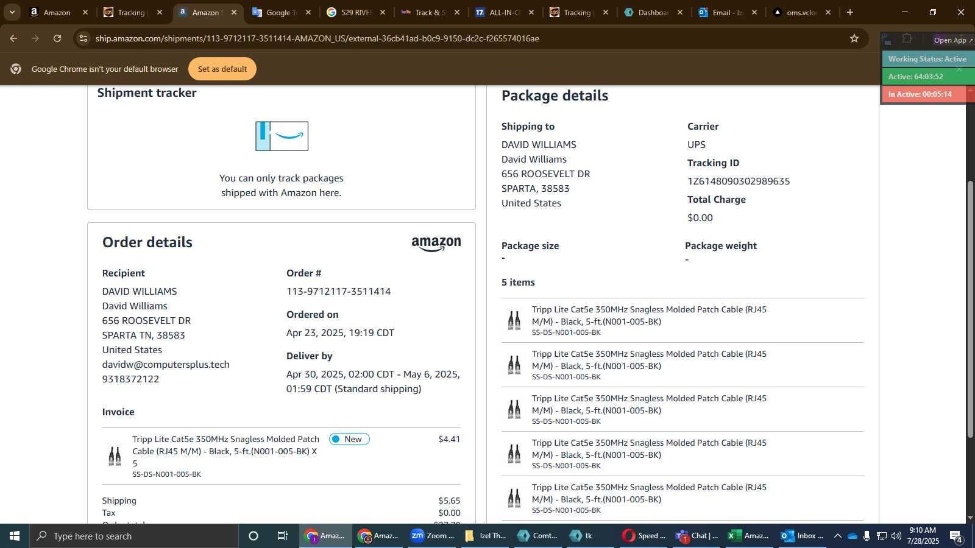This screenshot has width=975, height=548.
Task: Show hidden system tray icons
Action: coord(838,536)
